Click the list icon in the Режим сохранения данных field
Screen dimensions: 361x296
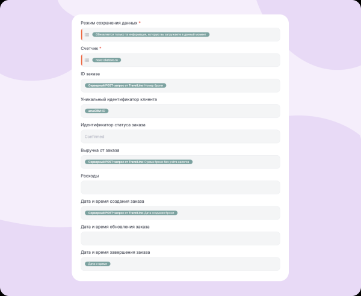87,35
